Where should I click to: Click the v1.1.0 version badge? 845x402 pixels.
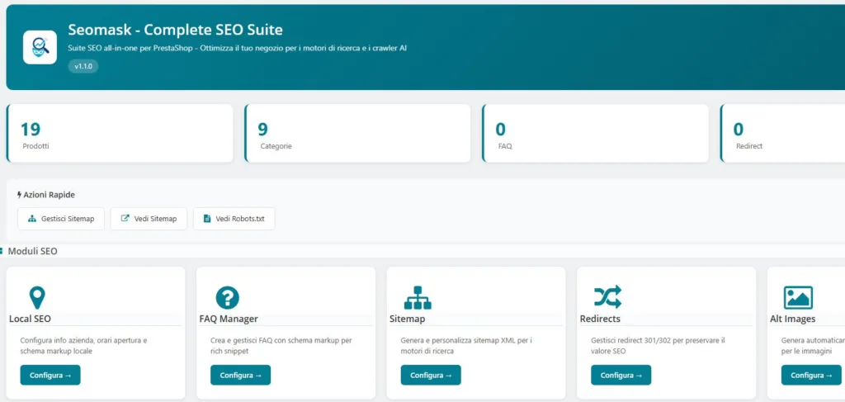click(83, 66)
